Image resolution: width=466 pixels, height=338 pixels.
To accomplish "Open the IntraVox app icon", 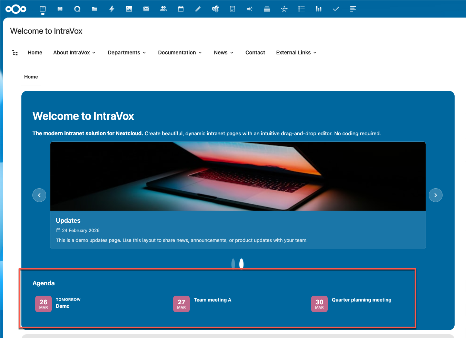I will (43, 9).
